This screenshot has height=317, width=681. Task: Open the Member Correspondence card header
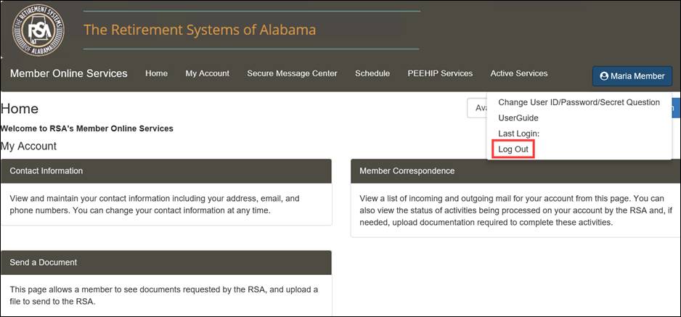515,171
